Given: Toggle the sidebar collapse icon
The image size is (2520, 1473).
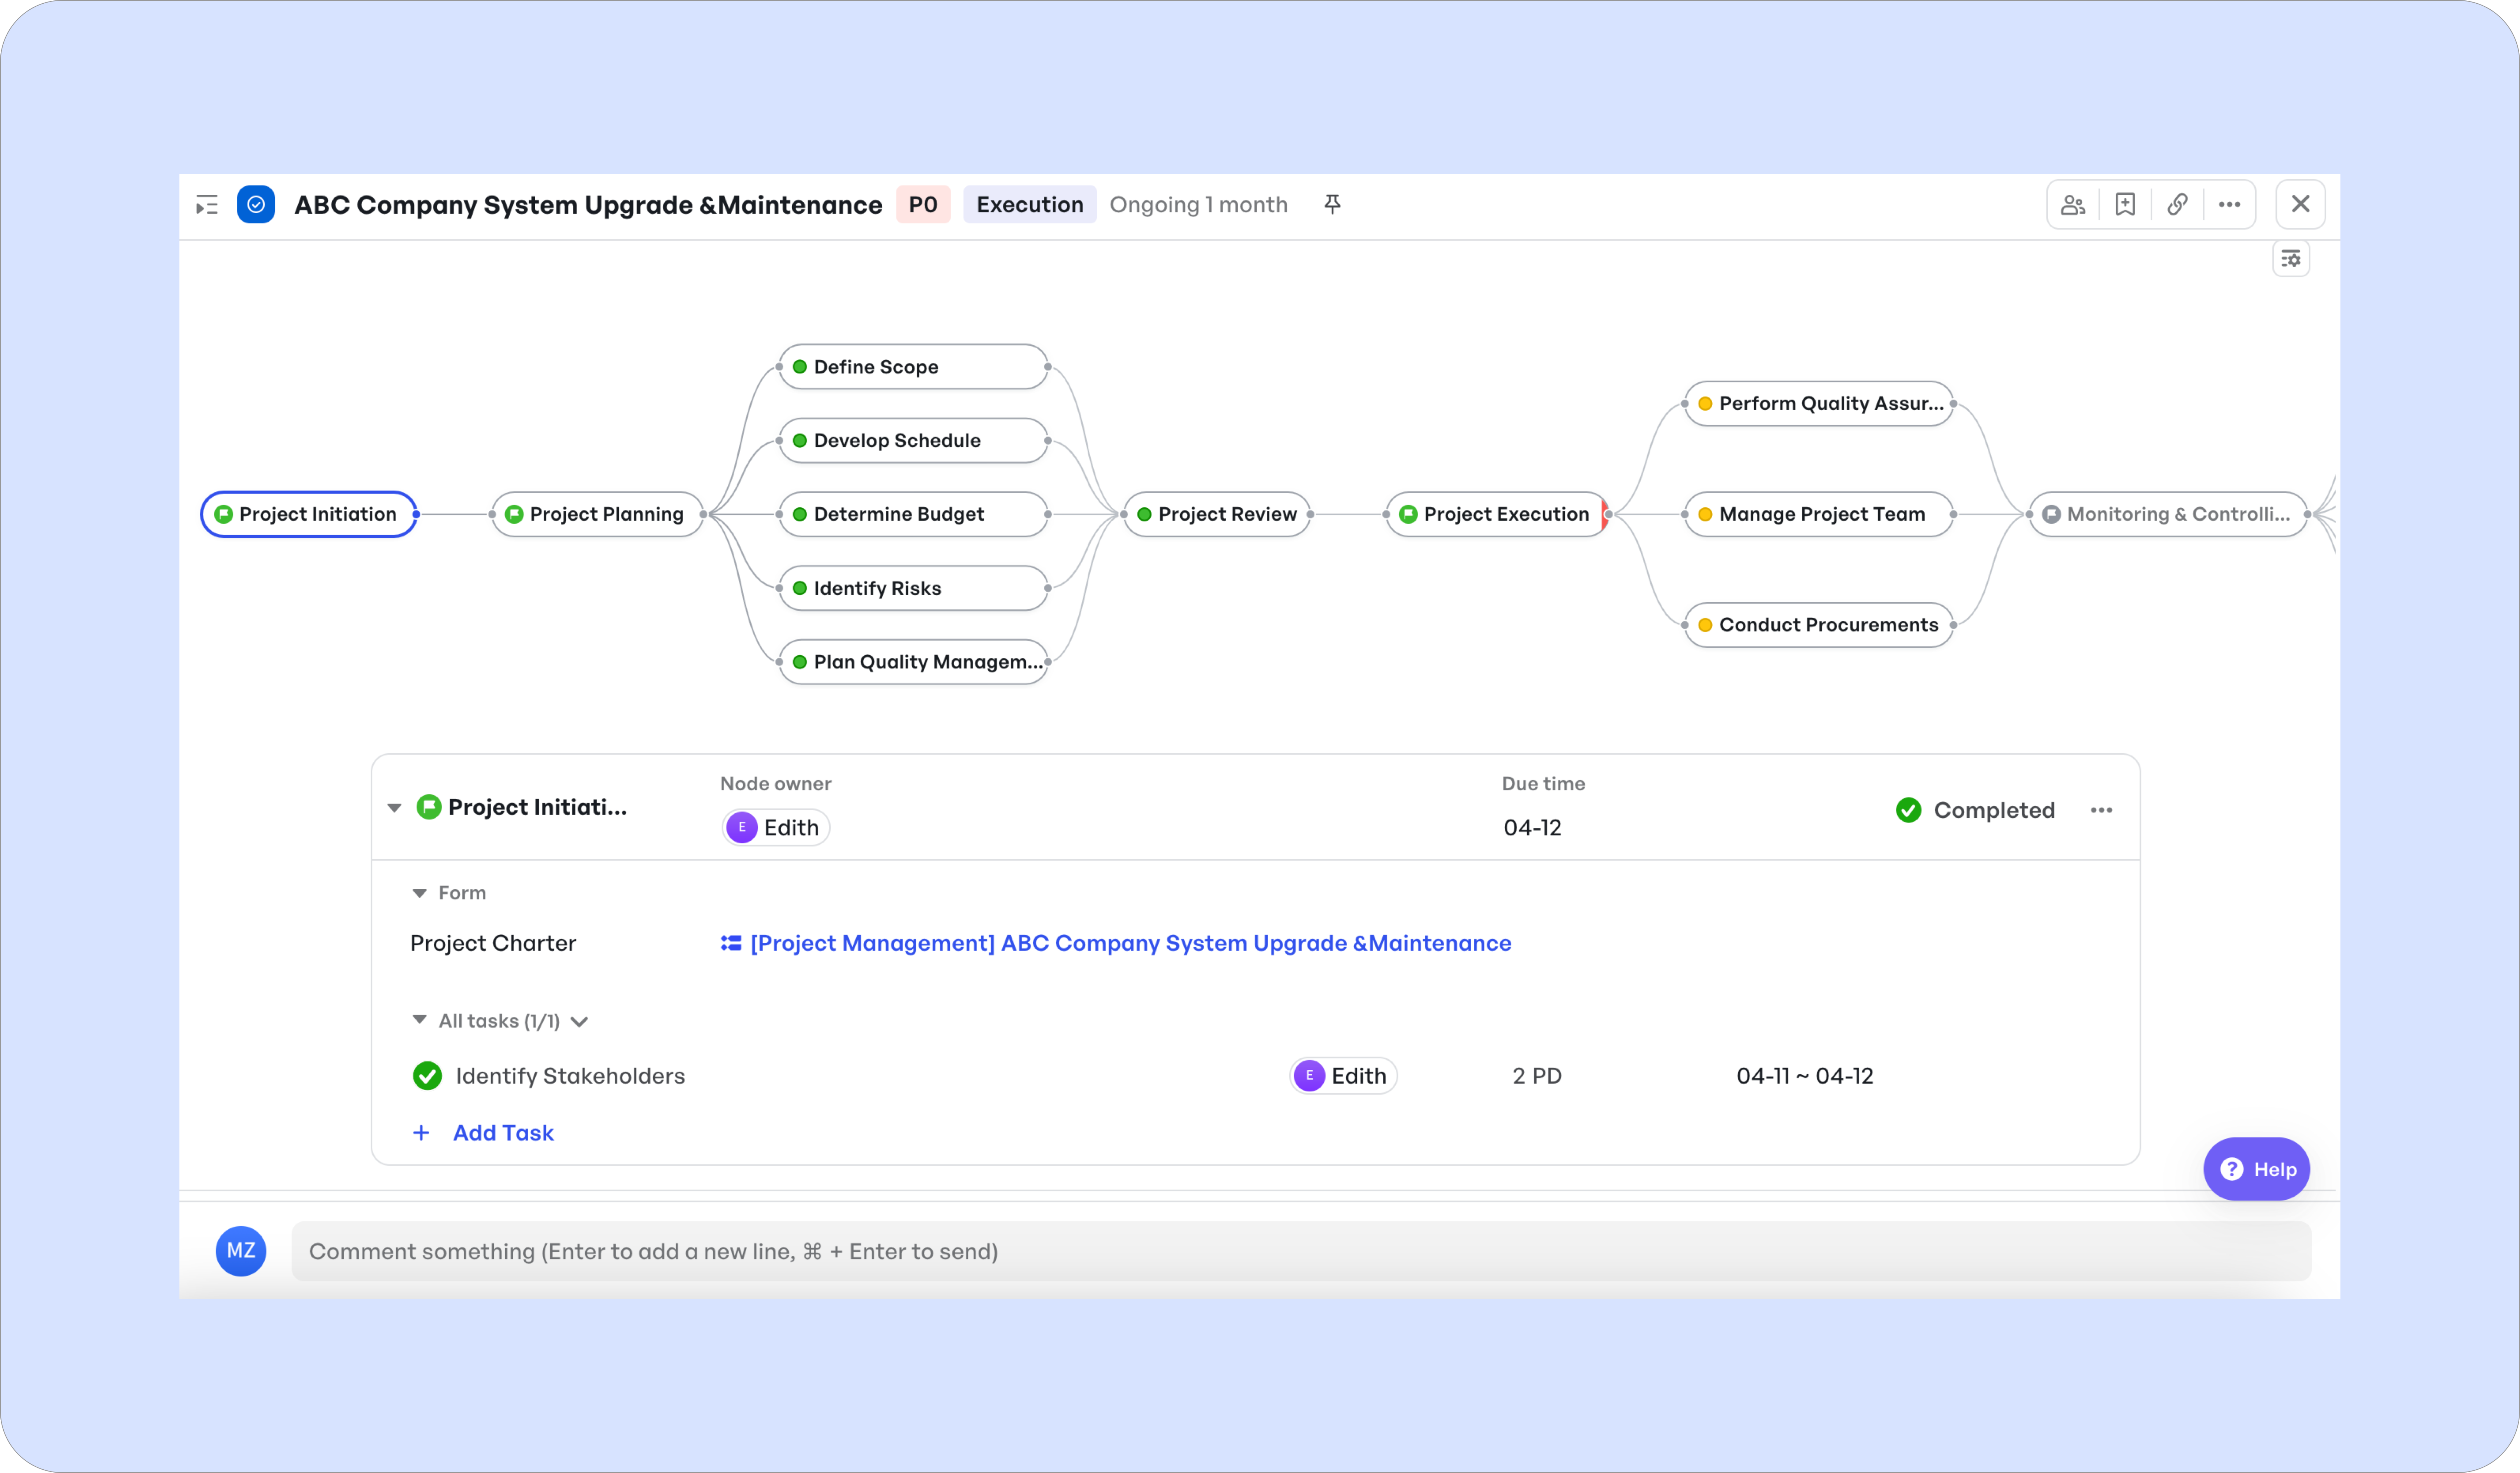Looking at the screenshot, I should pyautogui.click(x=207, y=205).
